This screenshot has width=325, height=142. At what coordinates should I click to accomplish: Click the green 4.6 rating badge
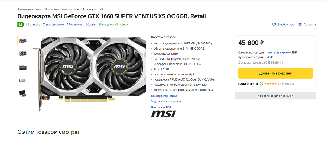[x=21, y=25]
